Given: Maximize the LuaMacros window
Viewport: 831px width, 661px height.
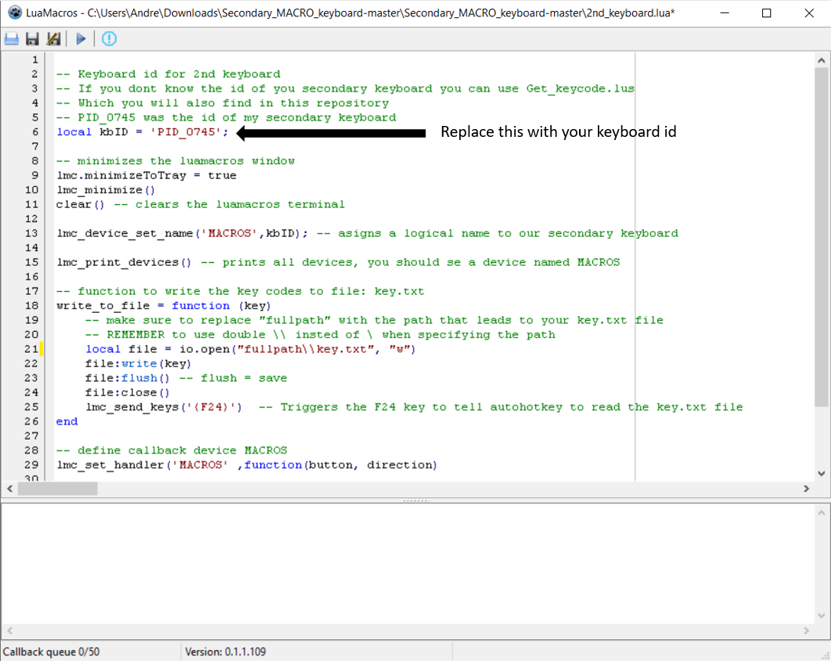Looking at the screenshot, I should tap(766, 13).
